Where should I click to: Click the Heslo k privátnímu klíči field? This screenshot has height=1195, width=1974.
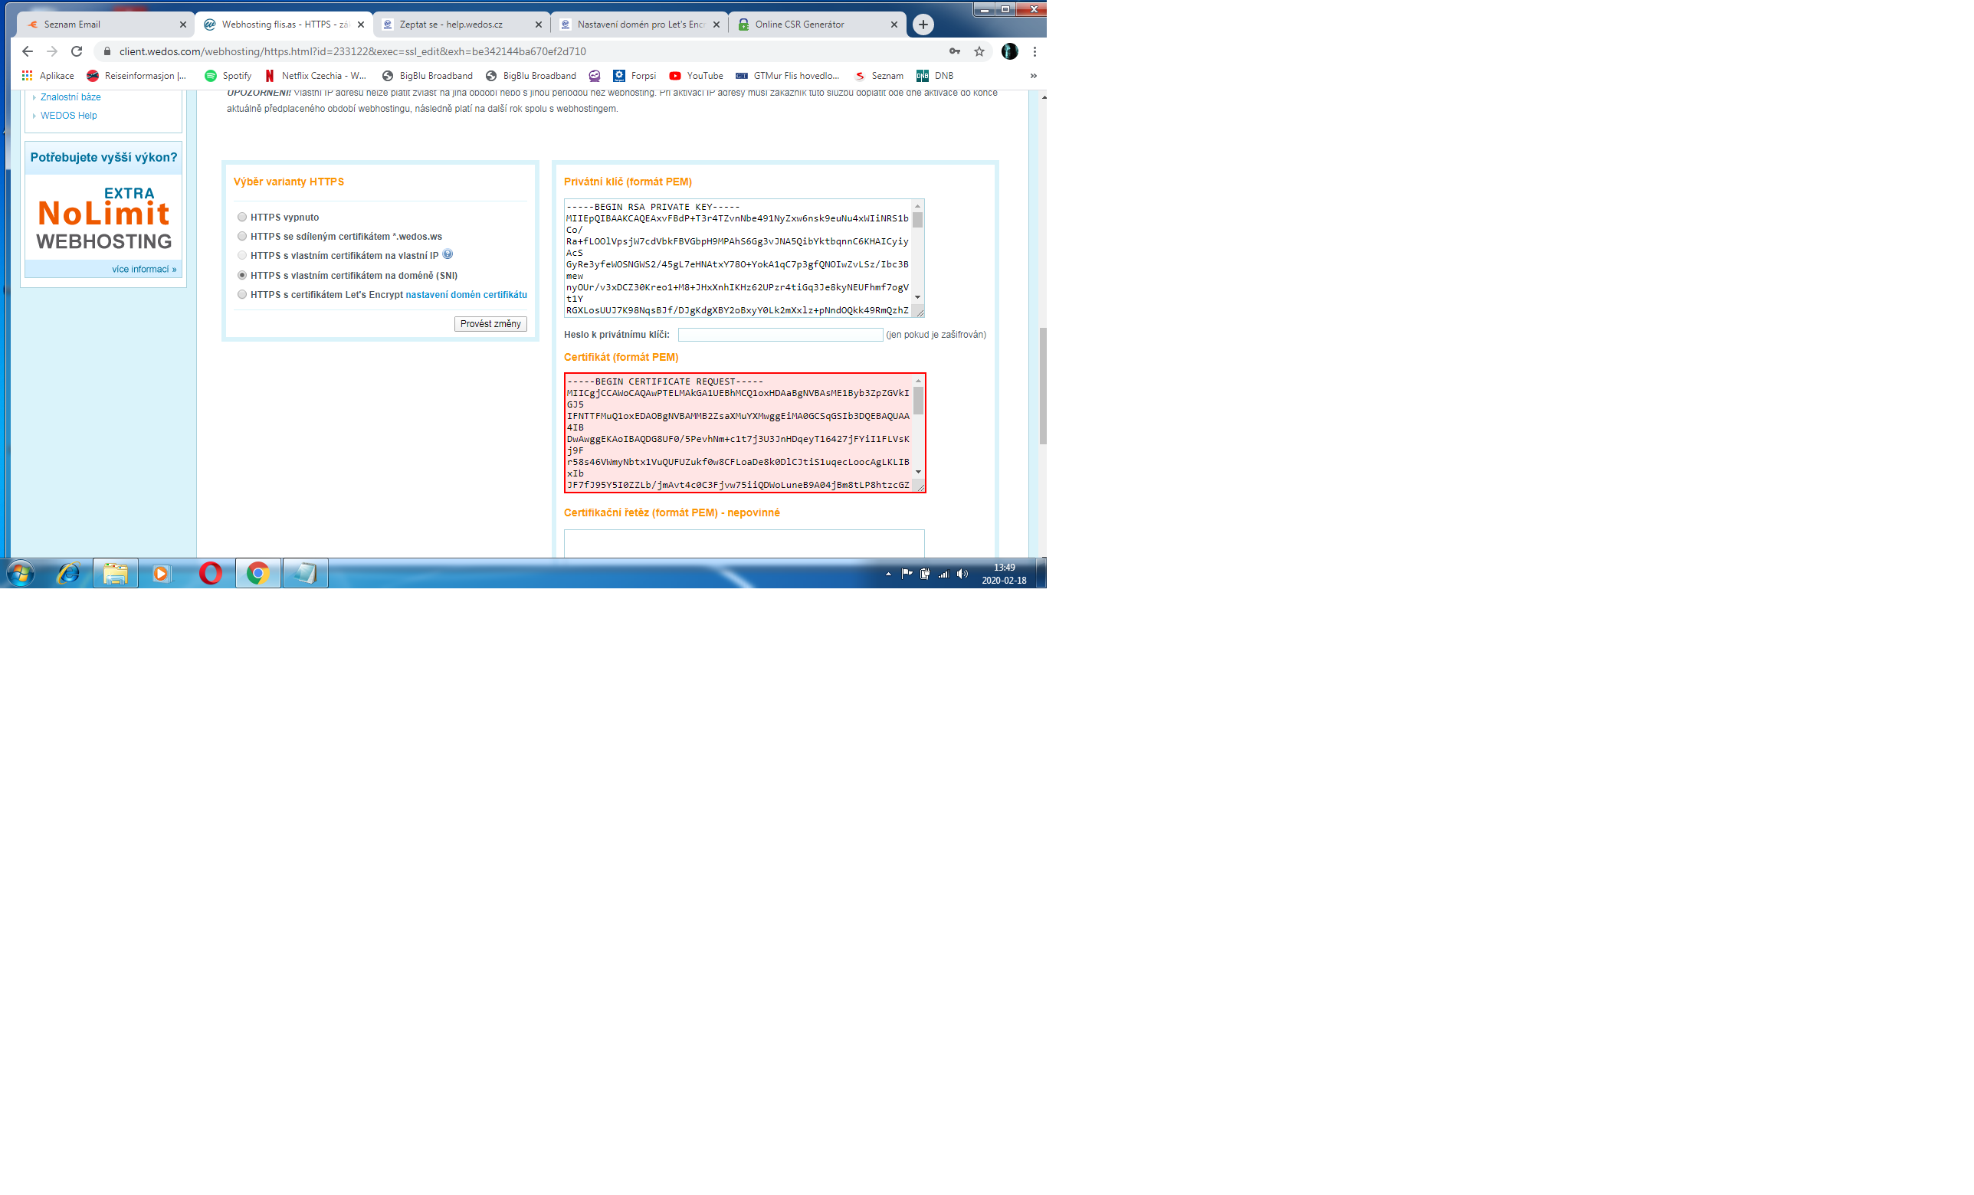pyautogui.click(x=779, y=335)
